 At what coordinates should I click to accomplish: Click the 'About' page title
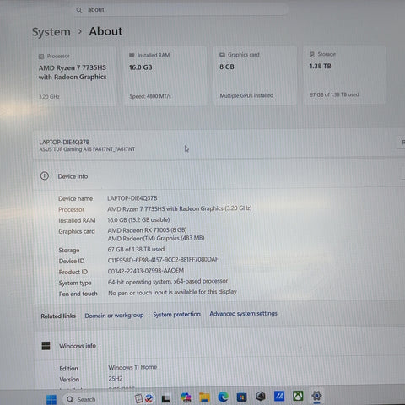(105, 31)
